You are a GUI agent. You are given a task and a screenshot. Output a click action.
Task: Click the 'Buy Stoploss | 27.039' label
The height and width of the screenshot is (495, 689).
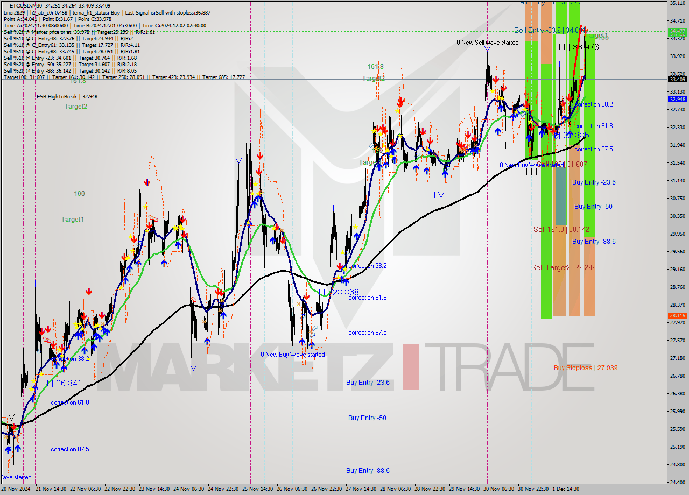click(586, 368)
